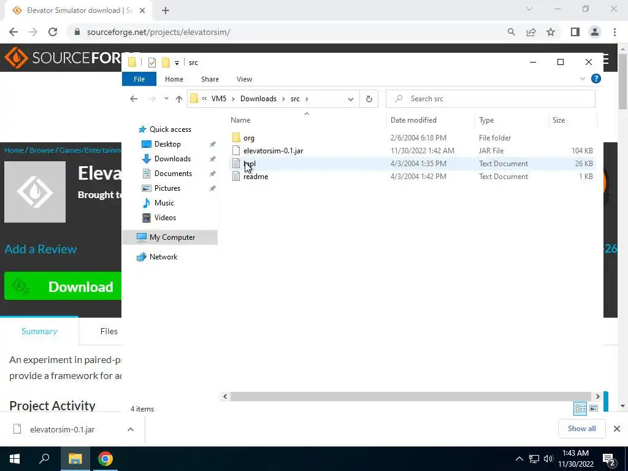Screen dimensions: 628x471
Task: Click Back arrow in File Explorer
Action: point(134,99)
